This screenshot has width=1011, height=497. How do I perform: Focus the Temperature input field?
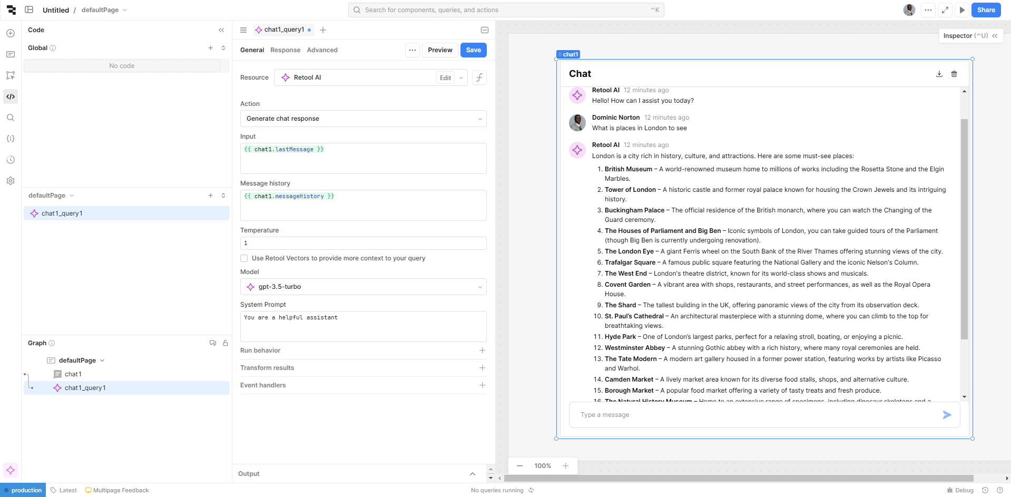tap(364, 243)
